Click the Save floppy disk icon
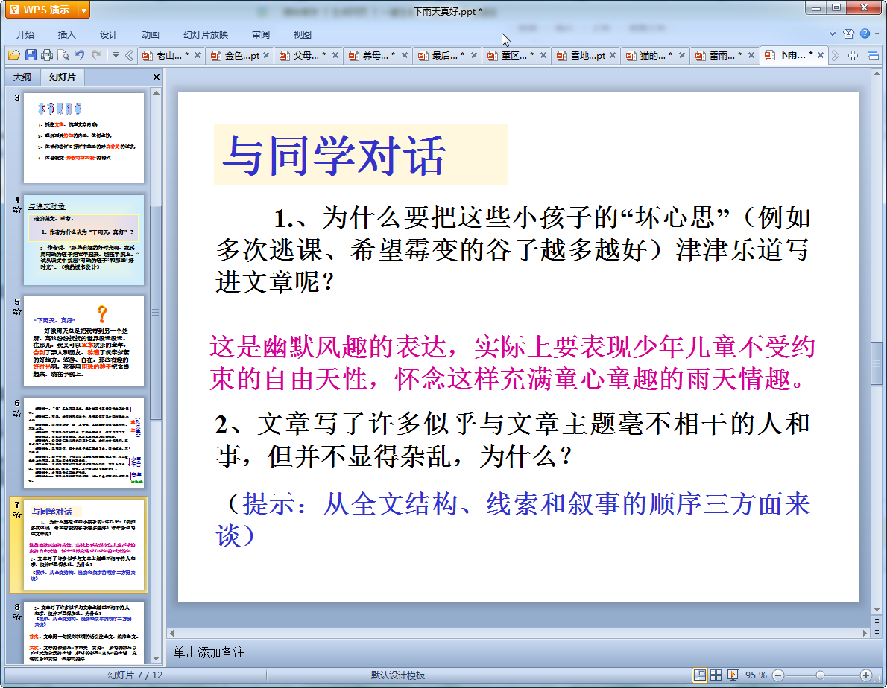The image size is (887, 688). [x=31, y=55]
